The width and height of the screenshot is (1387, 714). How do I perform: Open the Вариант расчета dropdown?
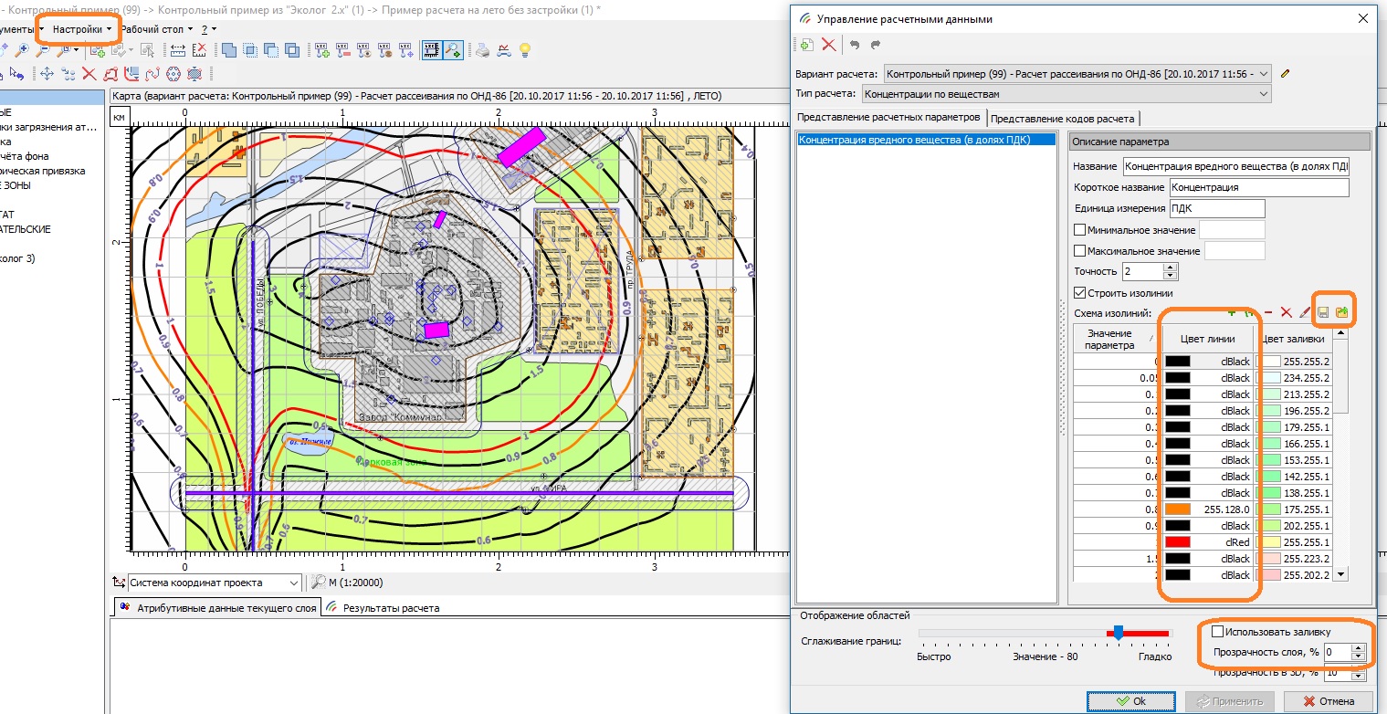[x=1263, y=73]
